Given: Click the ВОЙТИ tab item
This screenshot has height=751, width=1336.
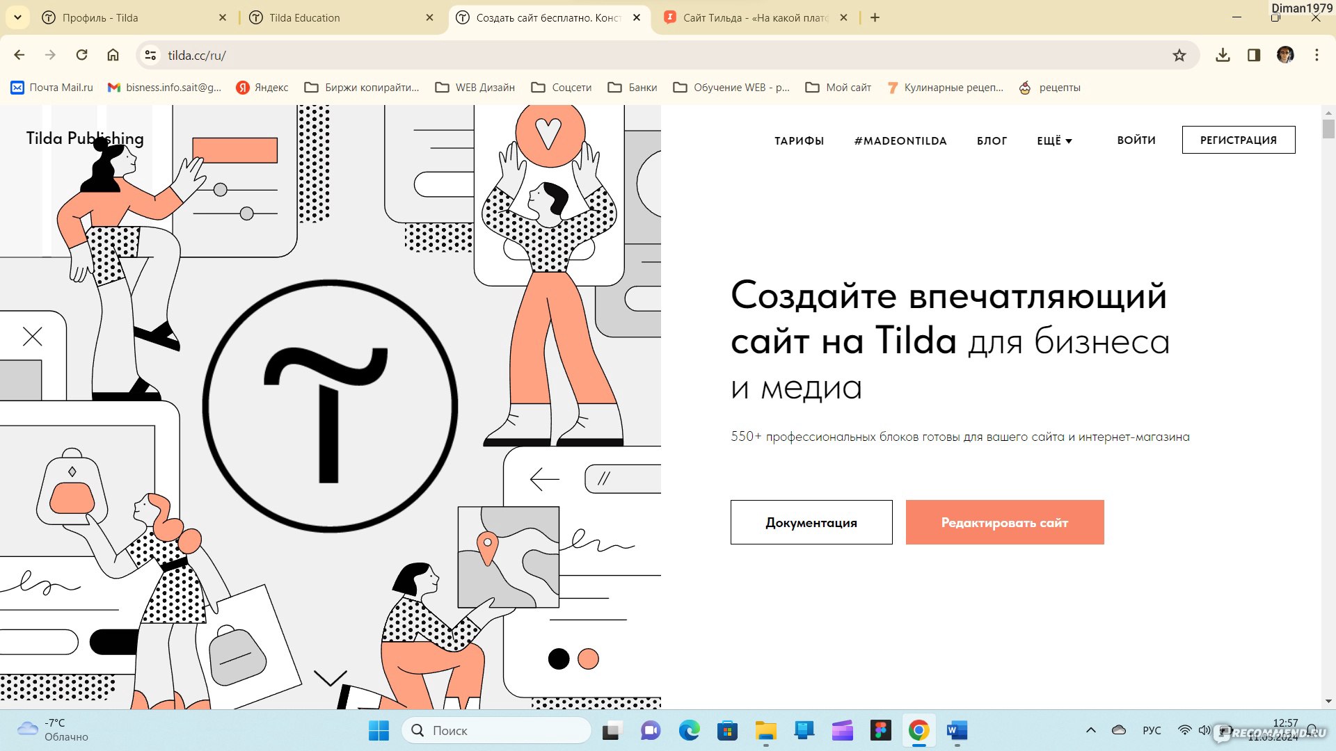Looking at the screenshot, I should [1136, 139].
